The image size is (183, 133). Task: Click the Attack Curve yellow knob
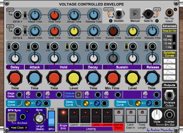click(27, 103)
